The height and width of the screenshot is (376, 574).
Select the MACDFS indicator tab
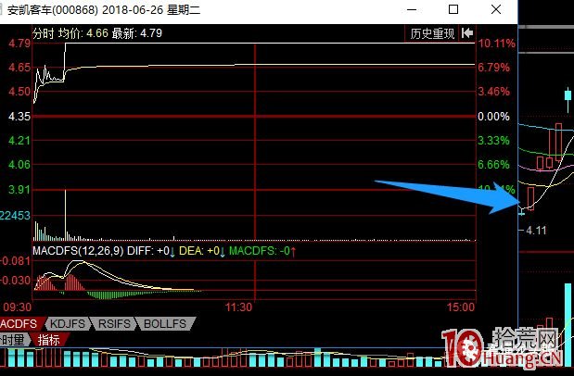click(x=20, y=324)
